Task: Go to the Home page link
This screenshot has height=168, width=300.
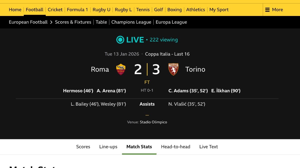Action: 15,10
